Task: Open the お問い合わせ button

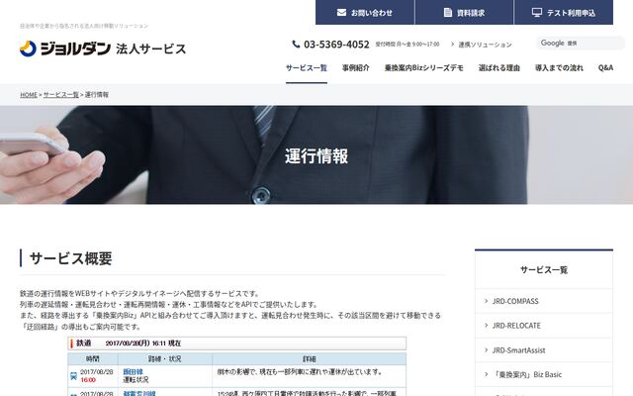Action: pos(365,12)
